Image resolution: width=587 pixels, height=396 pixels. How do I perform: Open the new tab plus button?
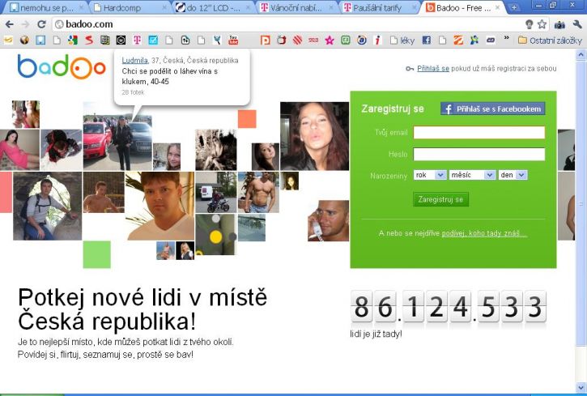click(514, 7)
